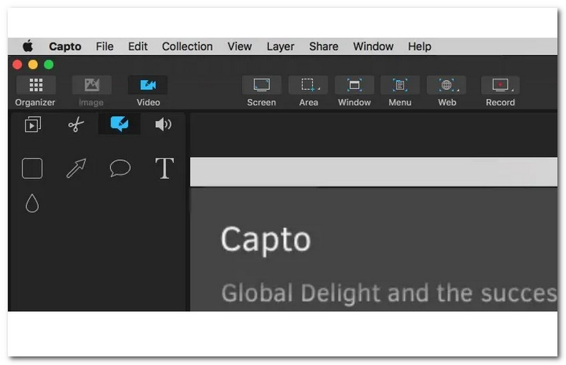Screen dimensions: 566x365
Task: Switch to Video editing mode
Action: tap(148, 86)
